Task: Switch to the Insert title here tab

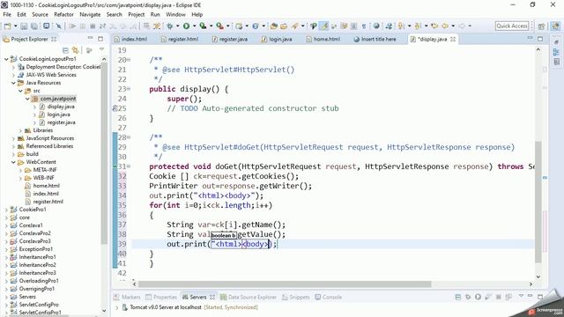Action: click(x=375, y=39)
